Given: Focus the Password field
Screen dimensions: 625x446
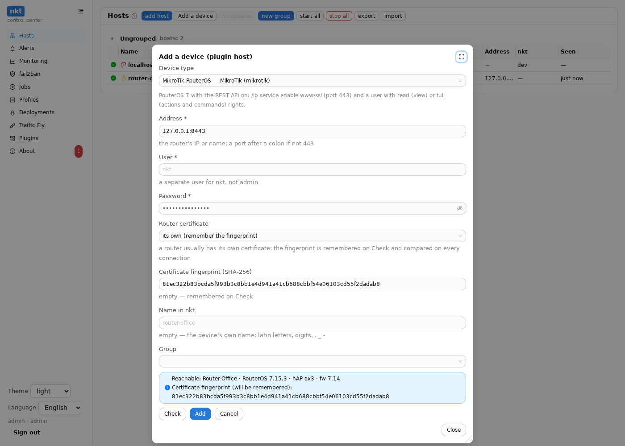Looking at the screenshot, I should [312, 208].
